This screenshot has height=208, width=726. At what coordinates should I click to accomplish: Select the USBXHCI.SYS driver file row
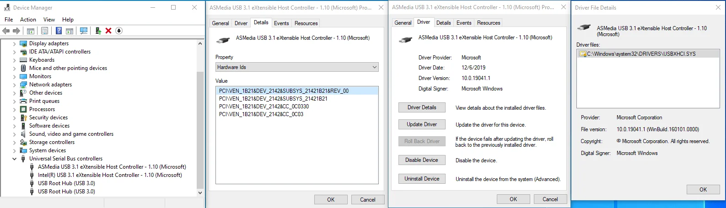(x=648, y=54)
